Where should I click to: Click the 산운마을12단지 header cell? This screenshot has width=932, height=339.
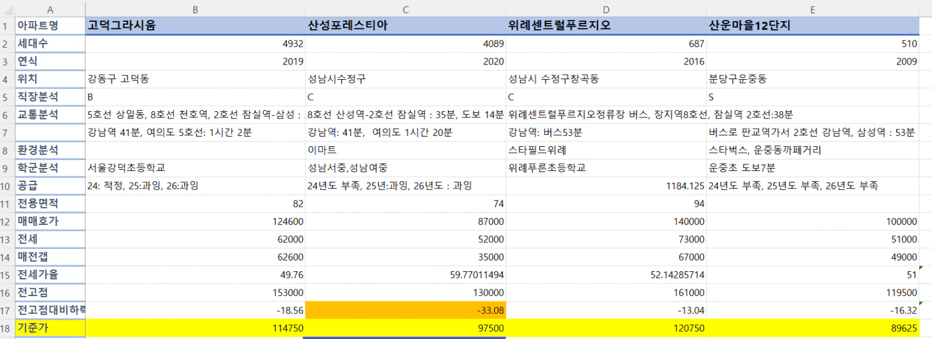(812, 25)
